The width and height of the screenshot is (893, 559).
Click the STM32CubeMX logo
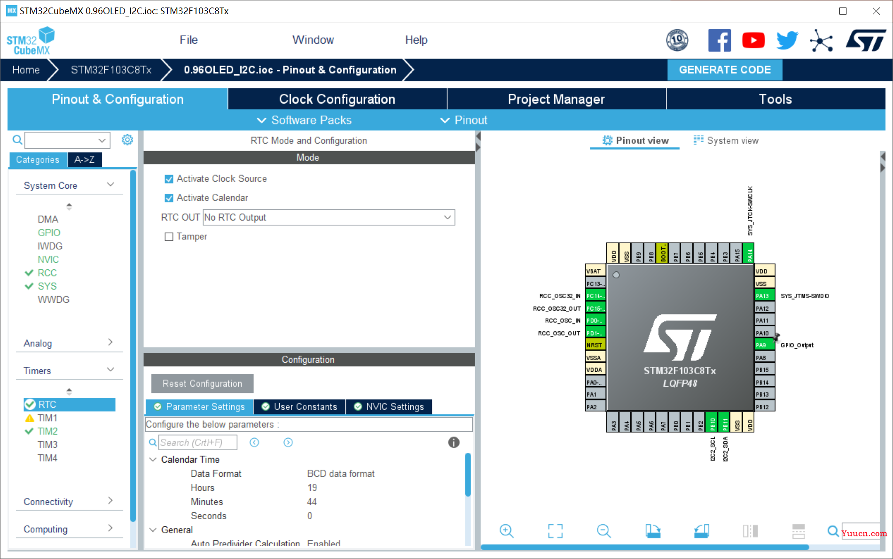tap(31, 41)
